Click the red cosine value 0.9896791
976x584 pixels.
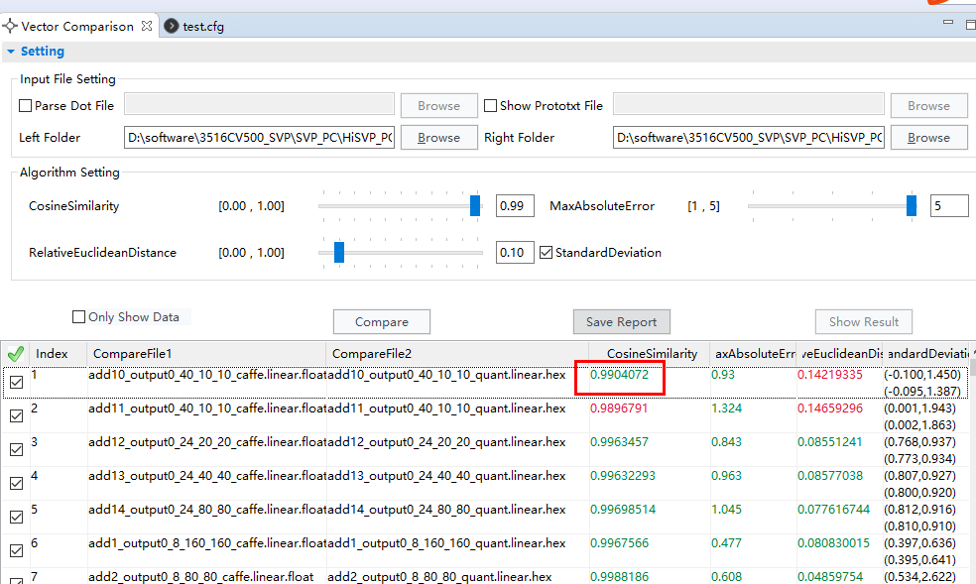pos(619,409)
